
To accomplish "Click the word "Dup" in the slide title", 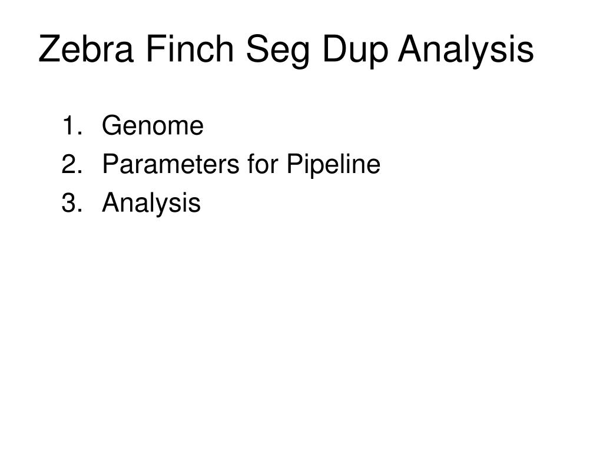I will click(355, 51).
